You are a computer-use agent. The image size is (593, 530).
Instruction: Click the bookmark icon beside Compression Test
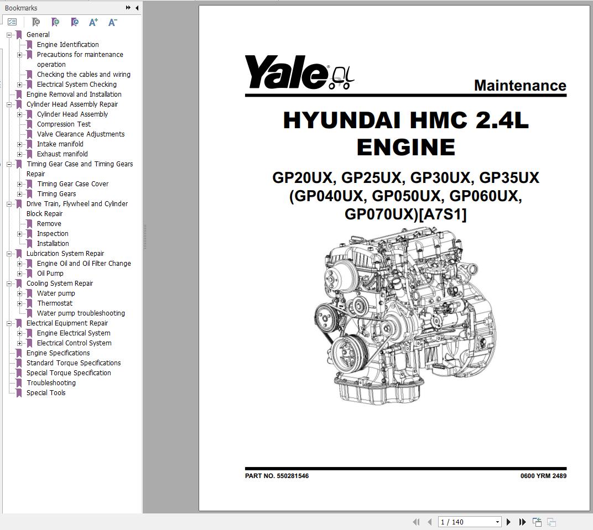29,124
